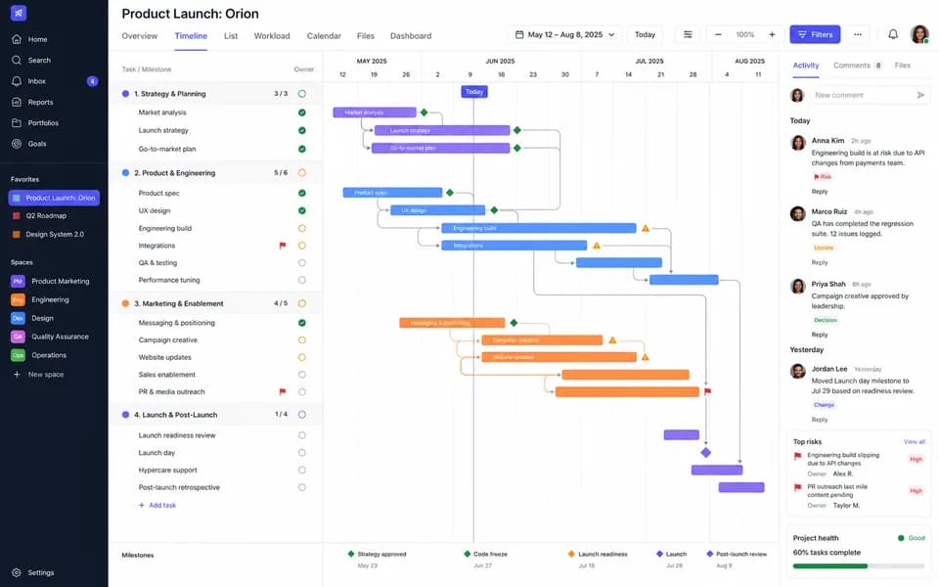Viewport: 939px width, 587px height.
Task: Click the notification bell icon
Action: [x=893, y=34]
